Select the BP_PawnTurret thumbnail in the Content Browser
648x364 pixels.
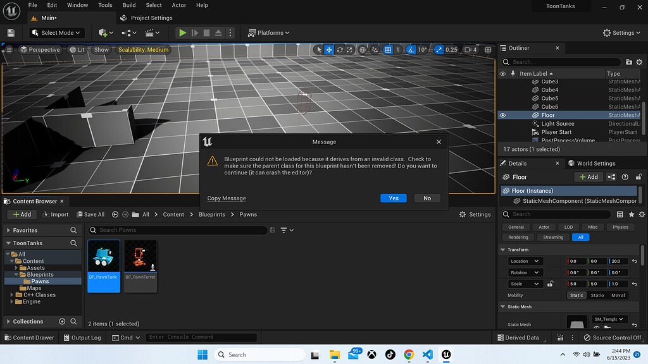click(x=140, y=255)
